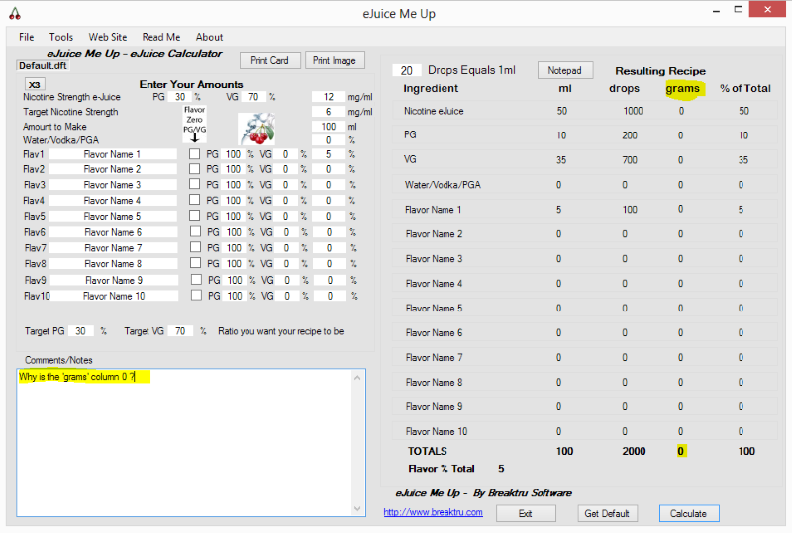Click the Nicotine Strength PG percent field
792x533 pixels.
click(180, 96)
